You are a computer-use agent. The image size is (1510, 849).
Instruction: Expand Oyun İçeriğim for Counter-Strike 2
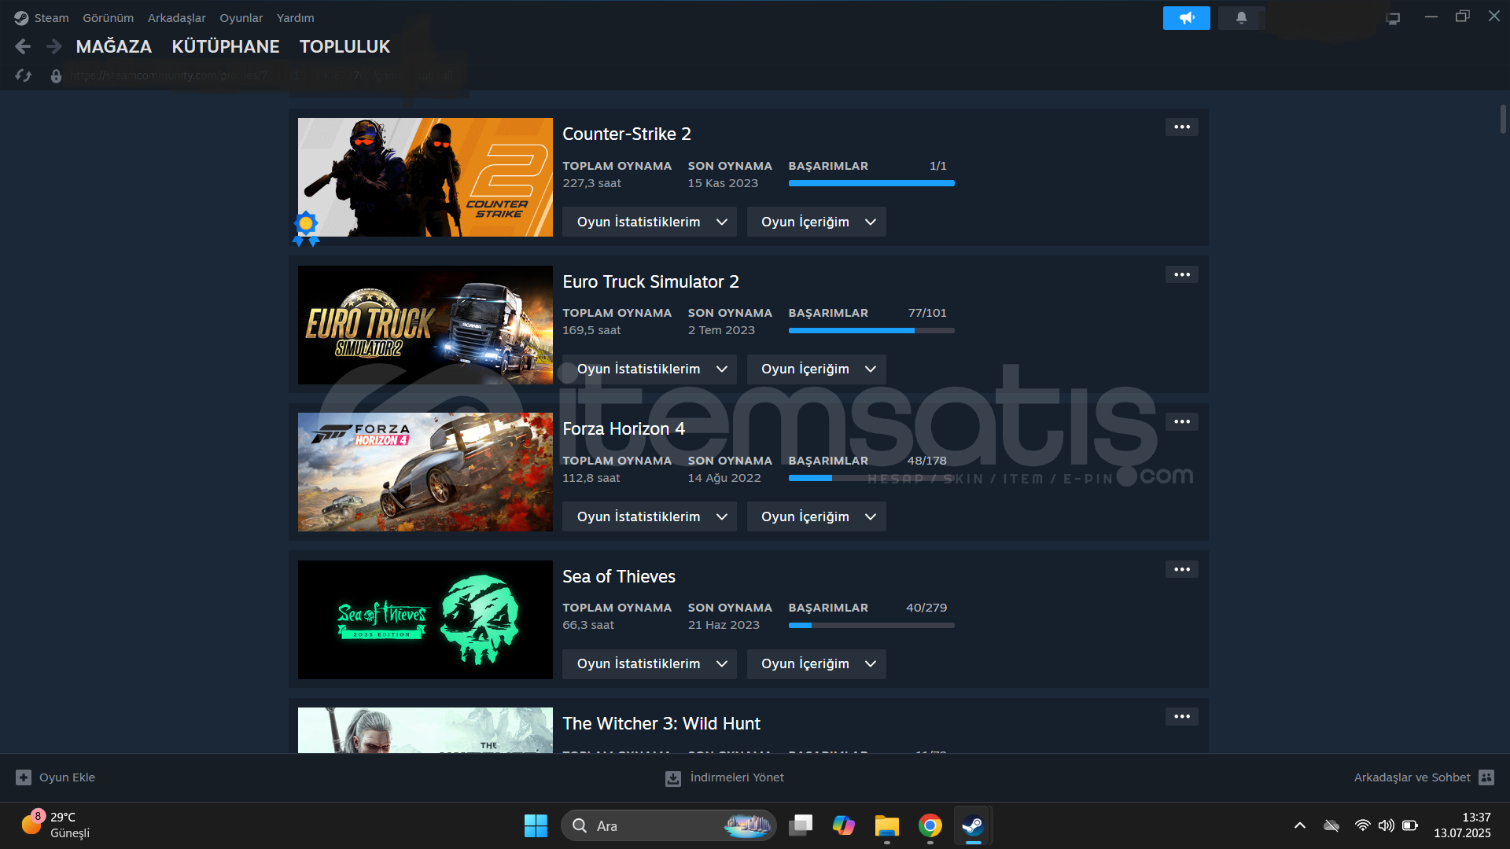tap(816, 222)
